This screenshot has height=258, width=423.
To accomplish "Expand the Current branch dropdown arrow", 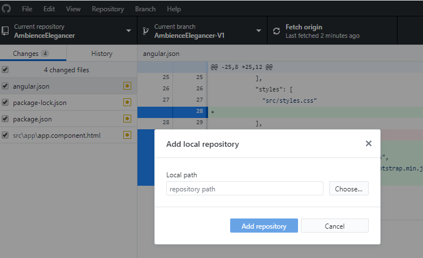I will (258, 30).
